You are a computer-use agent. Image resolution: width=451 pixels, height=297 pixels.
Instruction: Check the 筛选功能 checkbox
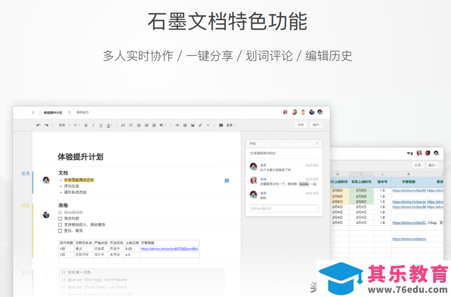60,218
